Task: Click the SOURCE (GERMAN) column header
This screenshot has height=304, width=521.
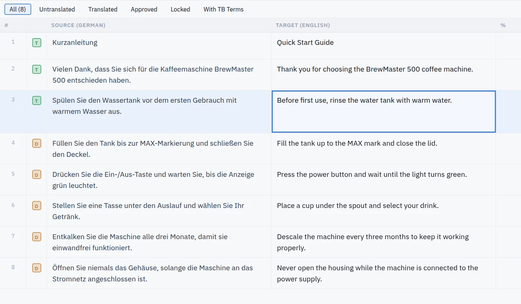Action: pos(78,25)
